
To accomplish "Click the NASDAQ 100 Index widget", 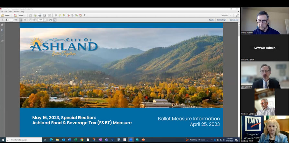I will pos(197,140).
